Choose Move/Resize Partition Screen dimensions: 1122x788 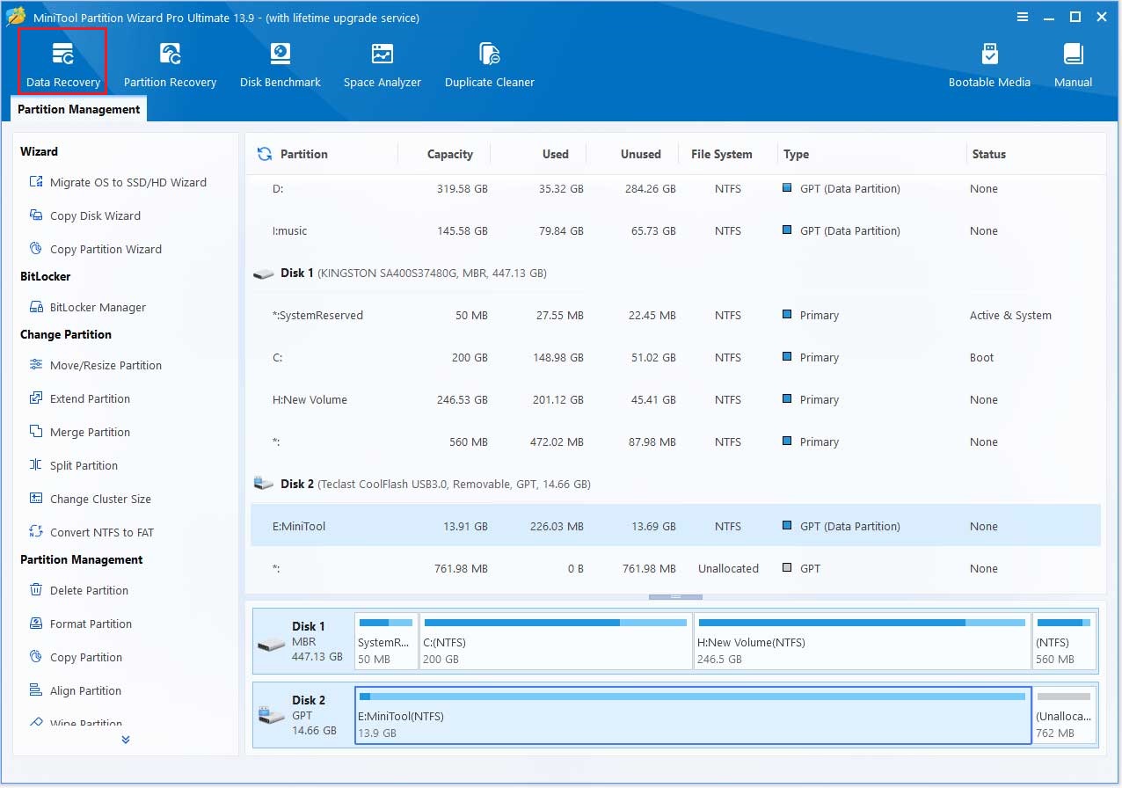[95, 365]
